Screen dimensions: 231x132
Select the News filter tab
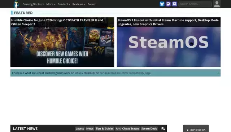click(90, 129)
